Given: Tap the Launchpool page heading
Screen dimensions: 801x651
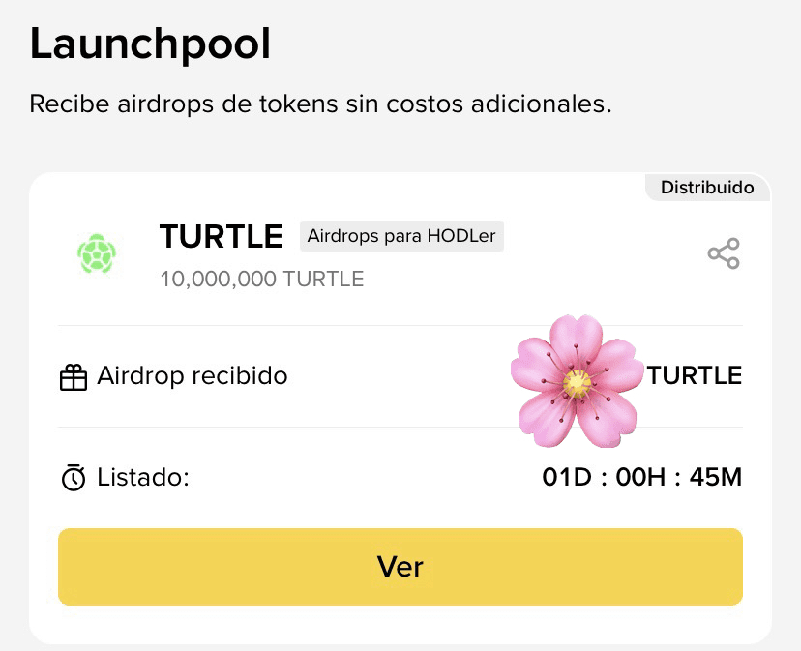Looking at the screenshot, I should pyautogui.click(x=150, y=44).
